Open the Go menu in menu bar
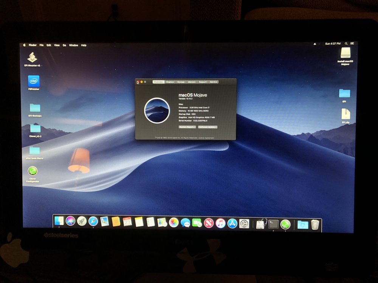 pos(65,45)
